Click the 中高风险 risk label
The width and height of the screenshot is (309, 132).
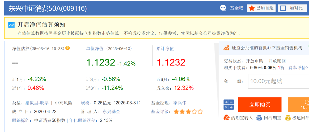pos(64,103)
